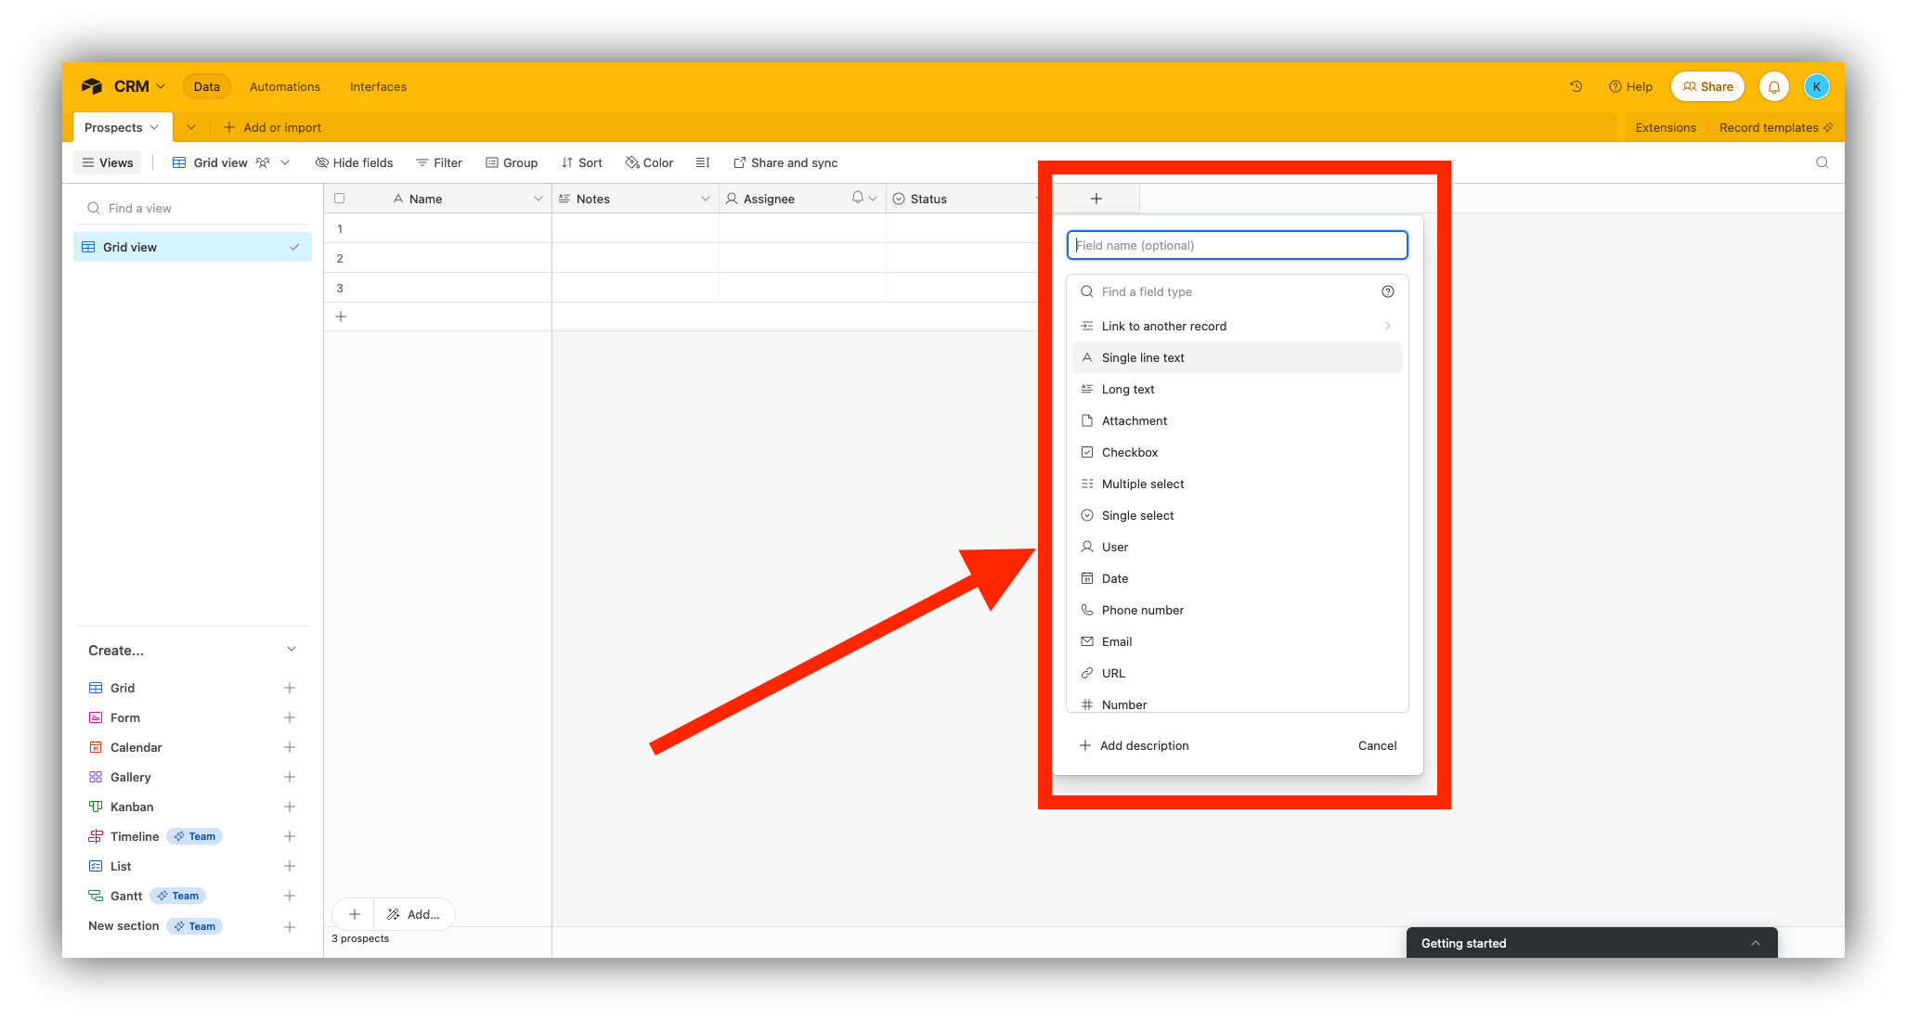The width and height of the screenshot is (1907, 1020).
Task: Toggle the Views sidebar
Action: click(108, 162)
